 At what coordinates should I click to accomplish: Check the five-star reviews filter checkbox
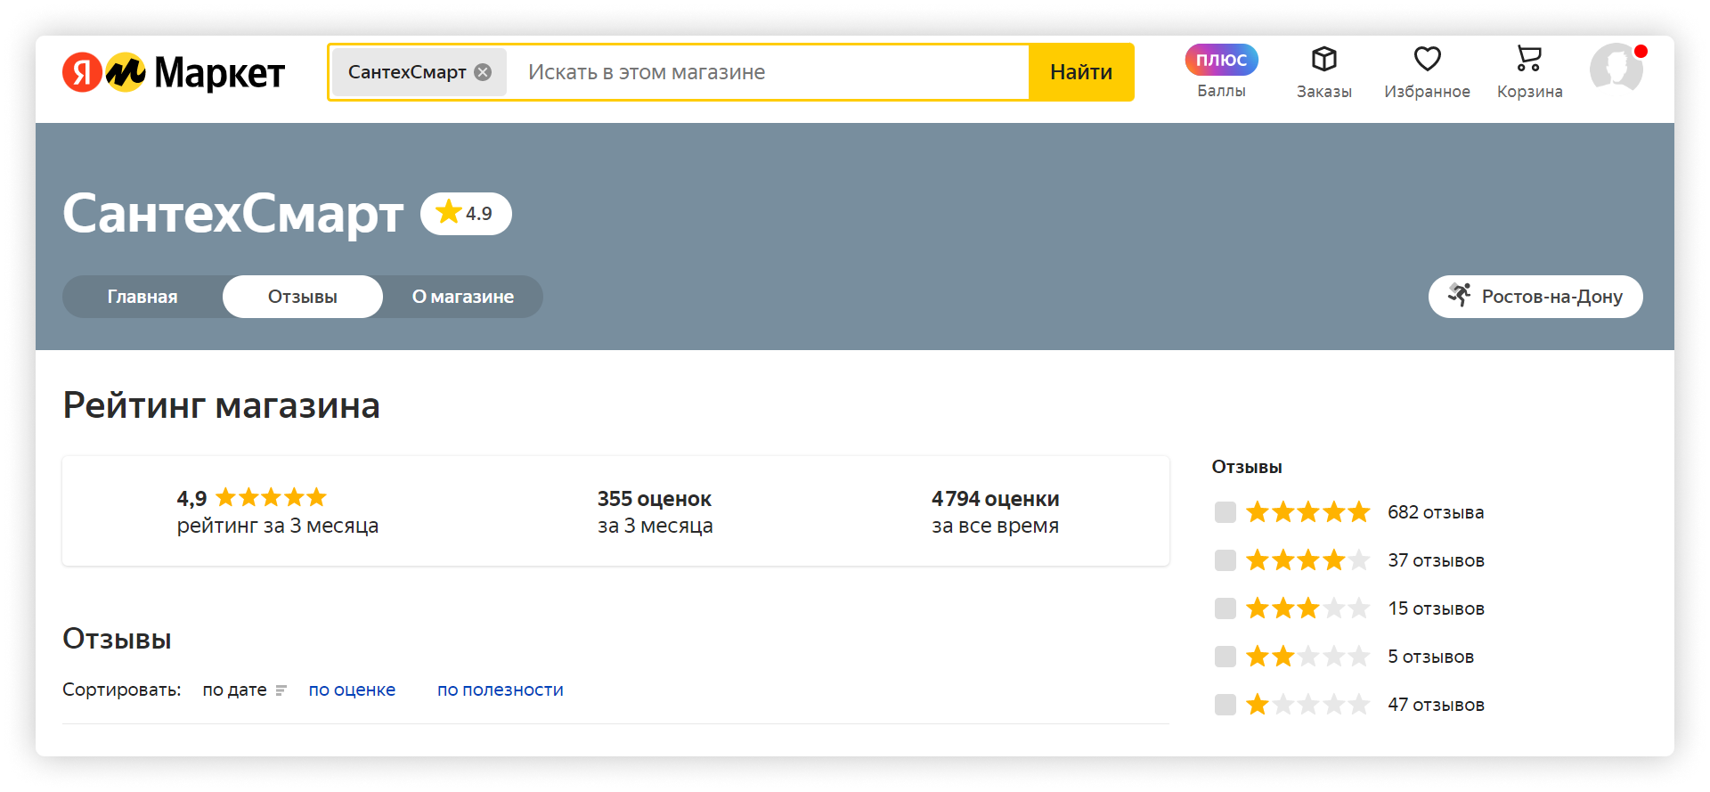tap(1225, 512)
